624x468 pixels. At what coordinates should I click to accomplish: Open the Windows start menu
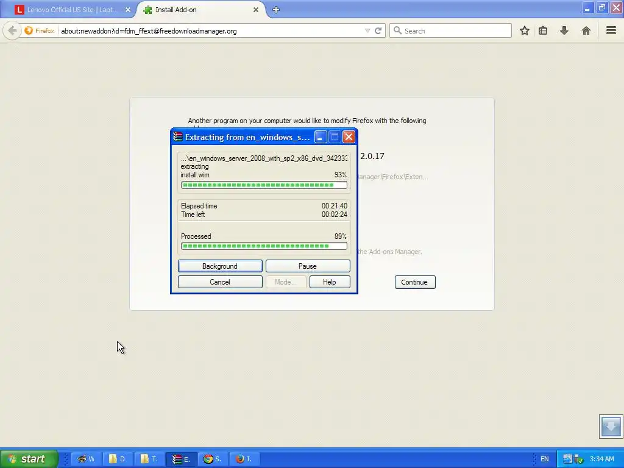click(29, 459)
